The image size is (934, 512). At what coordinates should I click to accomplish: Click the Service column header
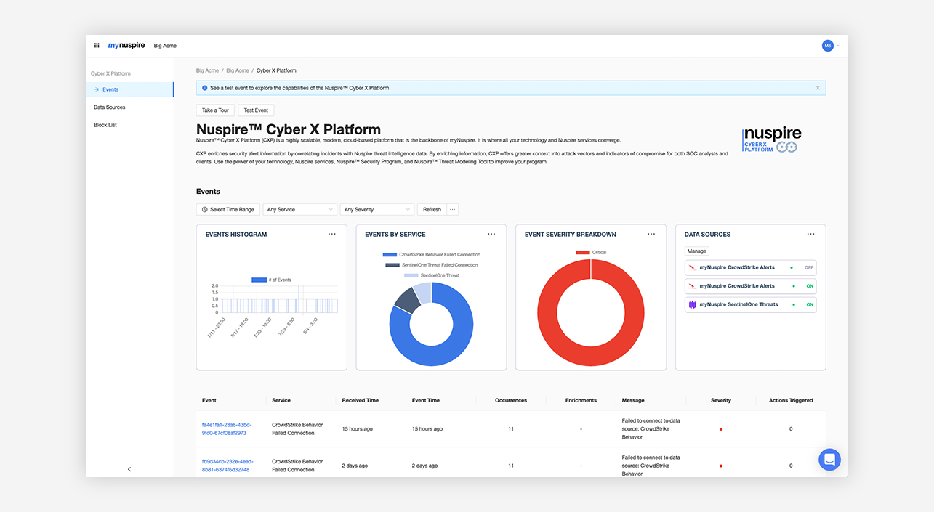pyautogui.click(x=281, y=400)
